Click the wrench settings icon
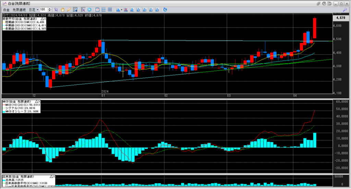 (x=345, y=10)
